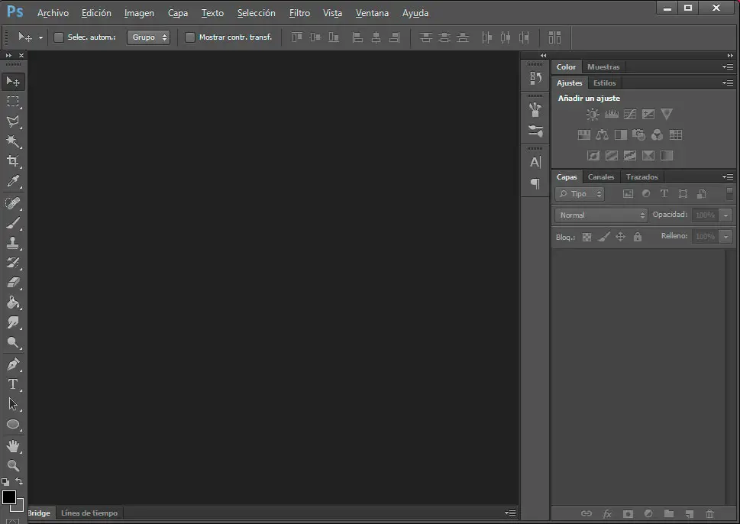Add a Curves adjustment
740x524 pixels.
click(629, 114)
